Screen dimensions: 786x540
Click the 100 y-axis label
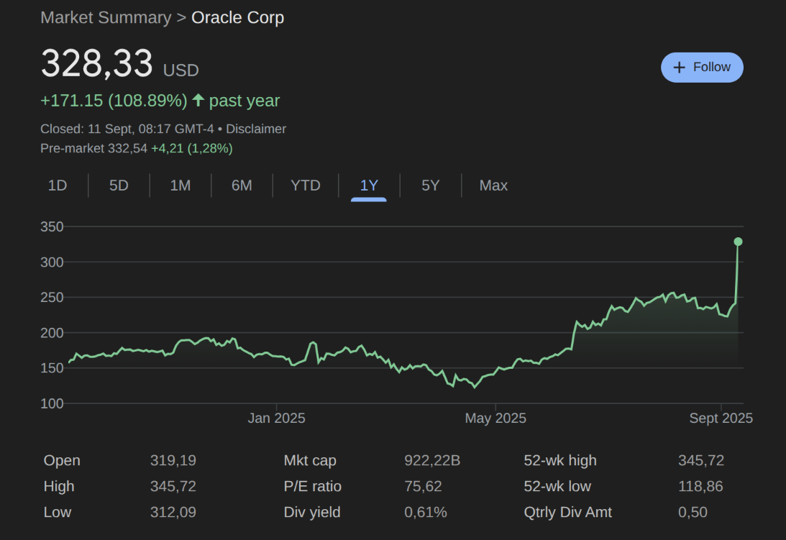click(52, 403)
